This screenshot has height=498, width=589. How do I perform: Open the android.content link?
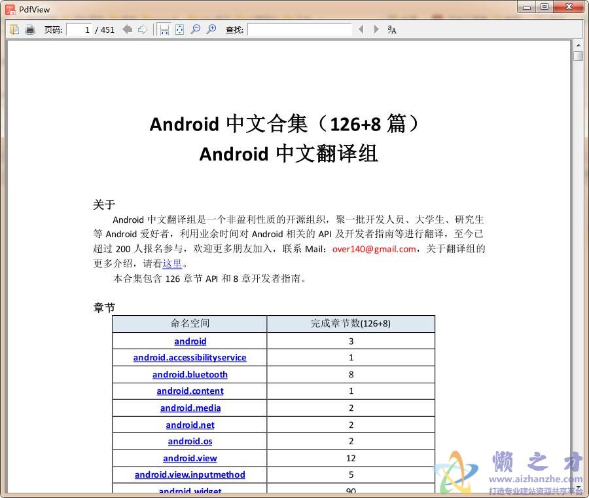(x=190, y=391)
